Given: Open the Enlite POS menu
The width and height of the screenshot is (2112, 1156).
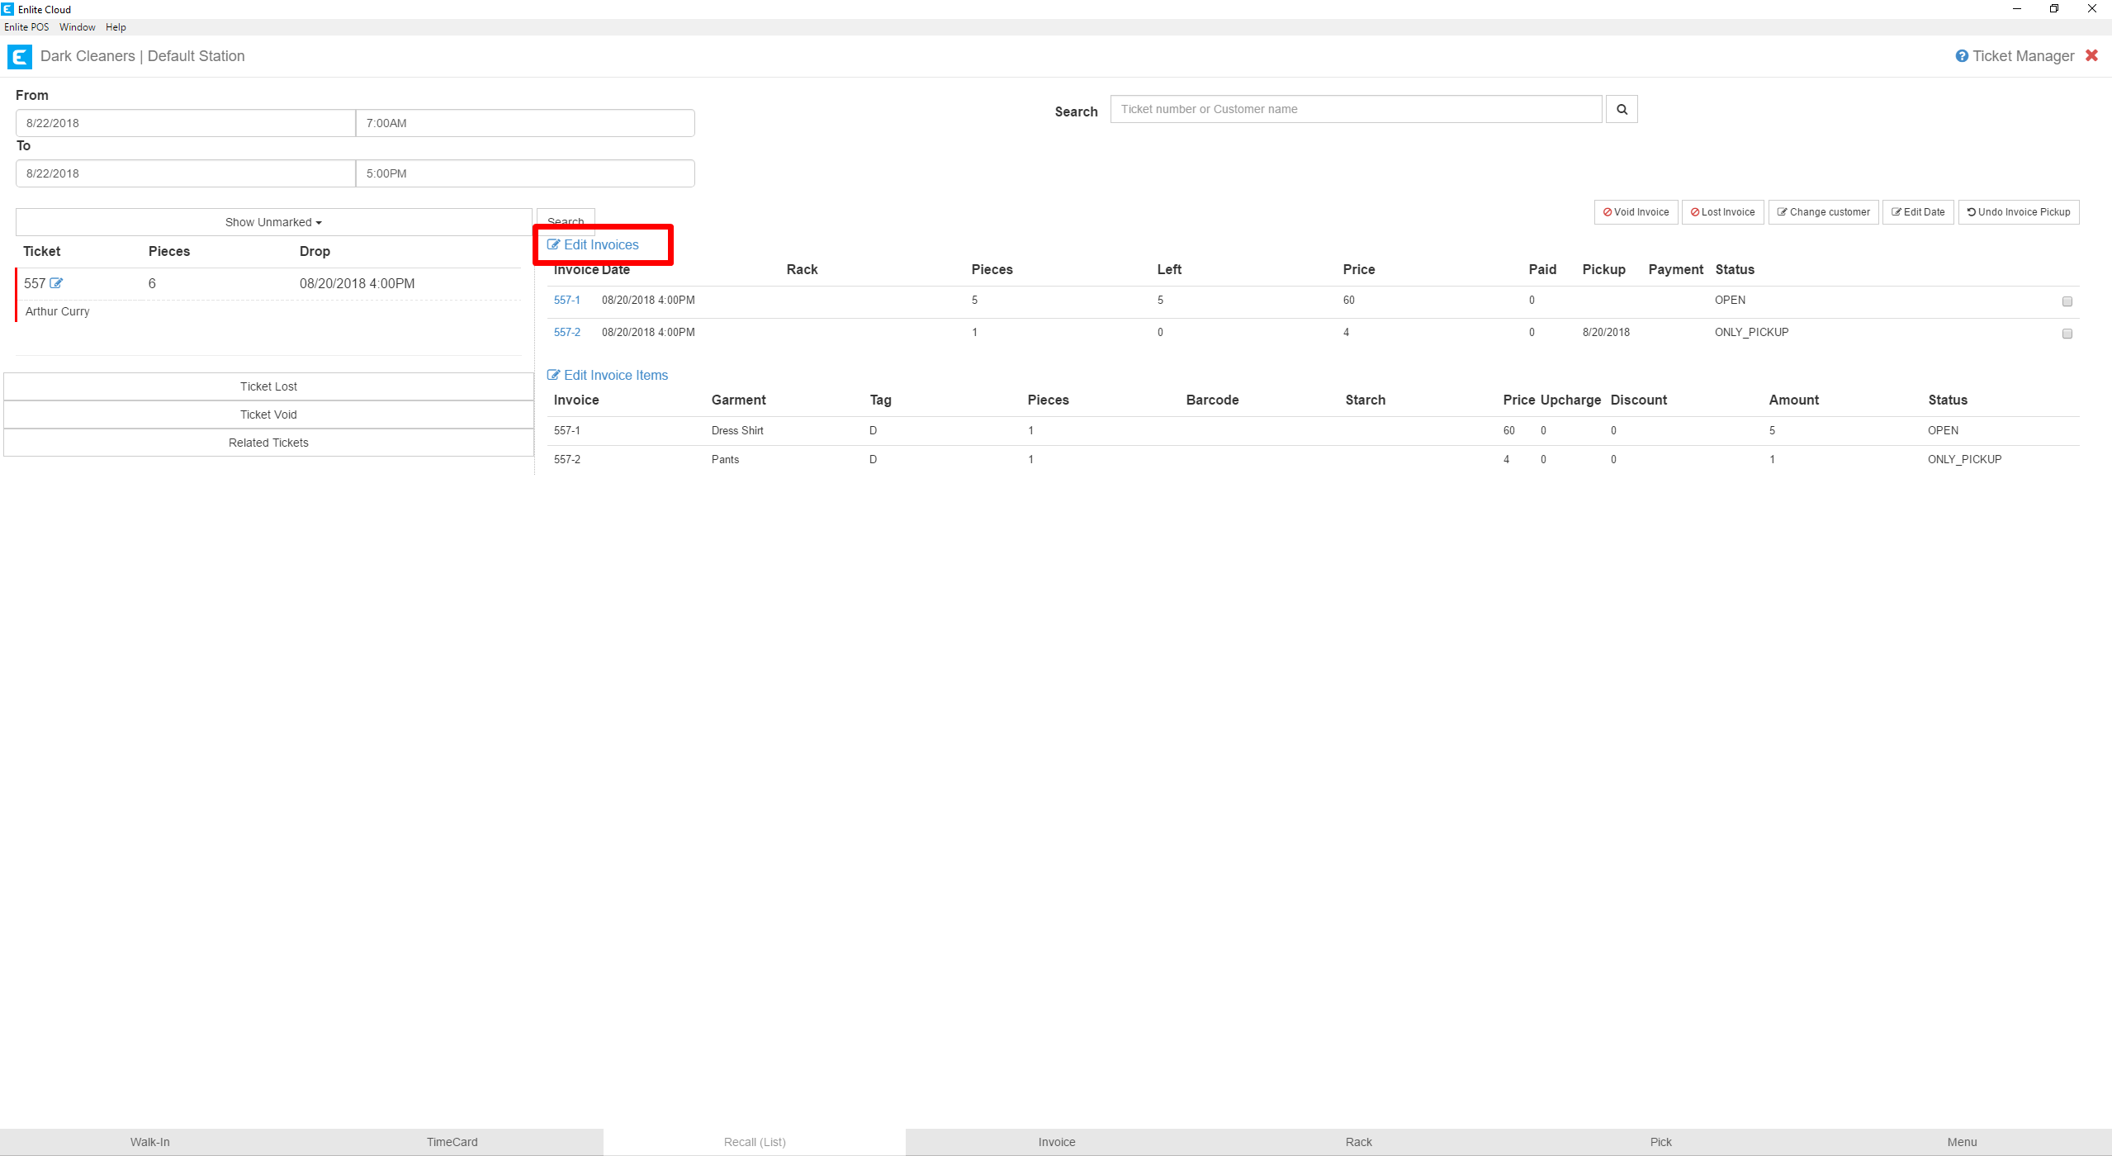Looking at the screenshot, I should [26, 27].
